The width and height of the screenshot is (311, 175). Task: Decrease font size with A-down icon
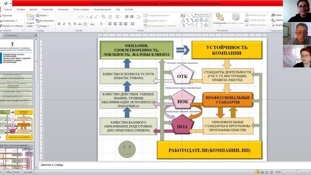coord(96,17)
